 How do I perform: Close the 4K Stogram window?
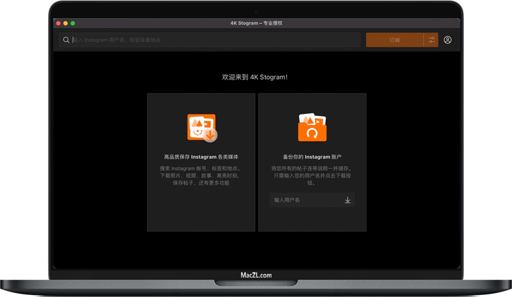point(58,23)
